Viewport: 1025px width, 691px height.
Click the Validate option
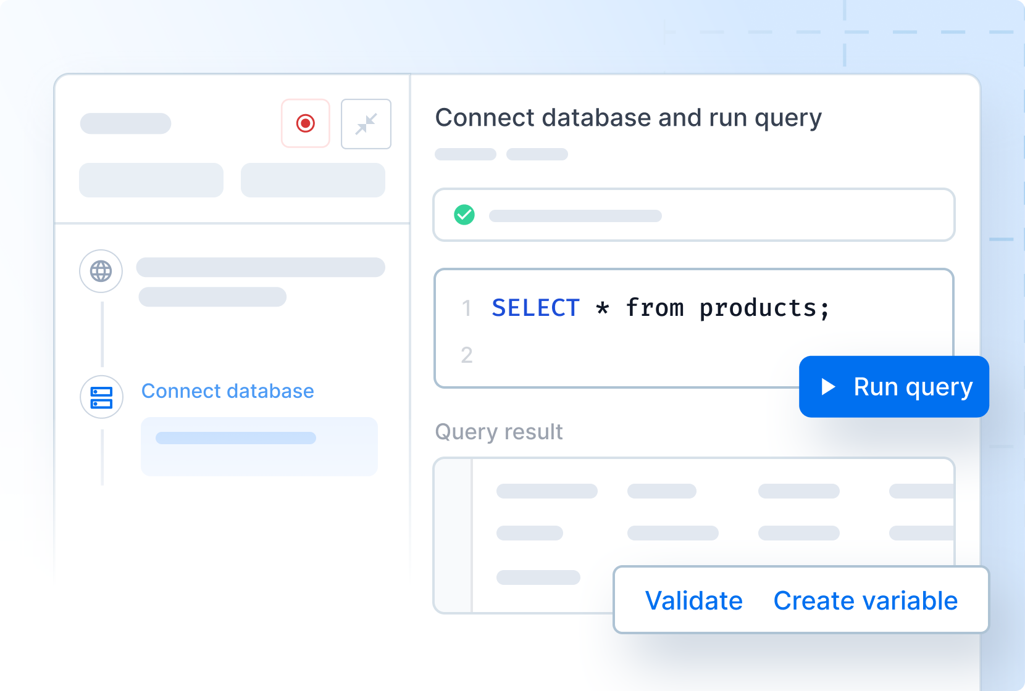click(693, 600)
